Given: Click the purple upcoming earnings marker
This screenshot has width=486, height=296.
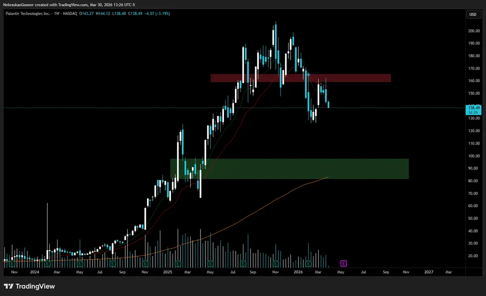Looking at the screenshot, I should [x=343, y=264].
